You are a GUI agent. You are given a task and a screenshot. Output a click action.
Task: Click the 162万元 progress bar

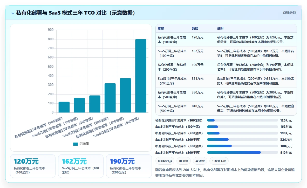[242, 127]
